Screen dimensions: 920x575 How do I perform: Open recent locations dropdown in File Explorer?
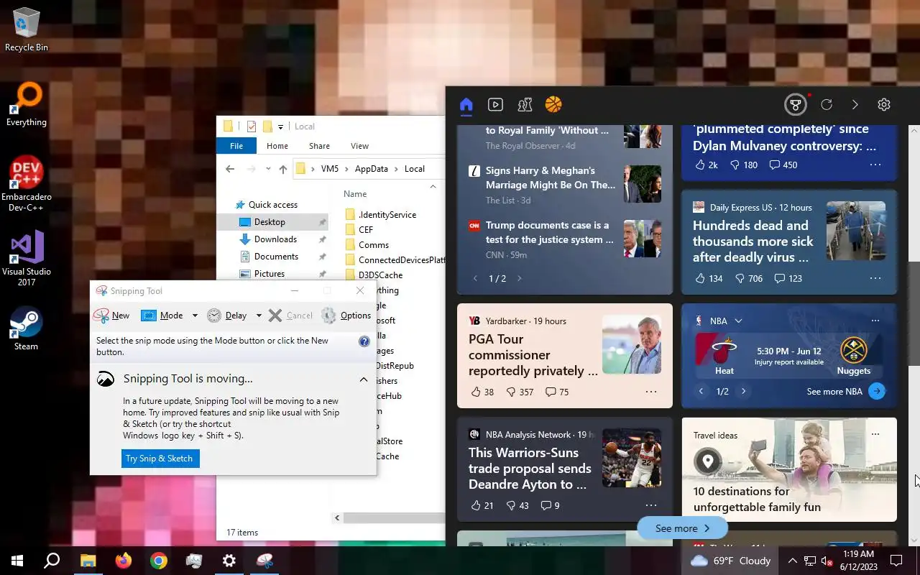click(268, 169)
